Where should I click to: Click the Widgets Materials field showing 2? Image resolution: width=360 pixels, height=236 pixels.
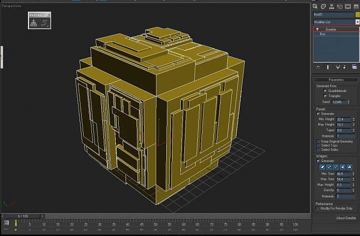(346, 196)
